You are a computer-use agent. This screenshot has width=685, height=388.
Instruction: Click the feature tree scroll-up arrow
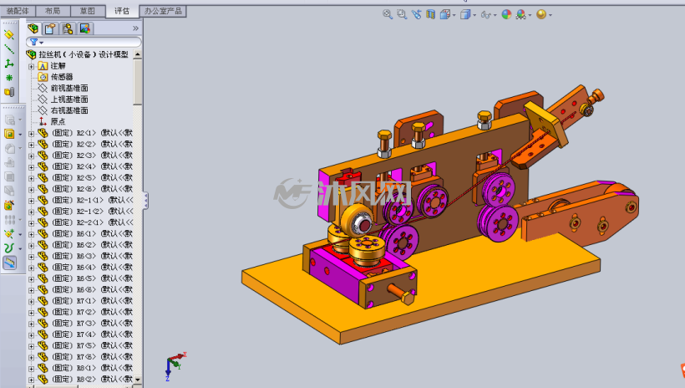tap(138, 54)
